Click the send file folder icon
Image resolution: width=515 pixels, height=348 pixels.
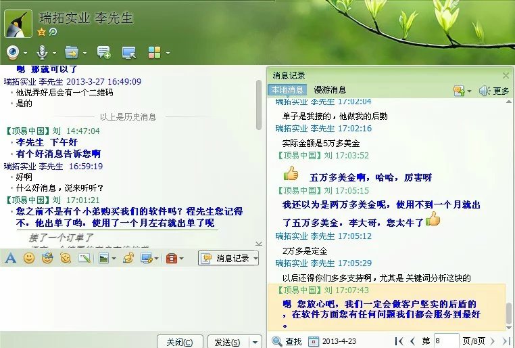pyautogui.click(x=72, y=52)
